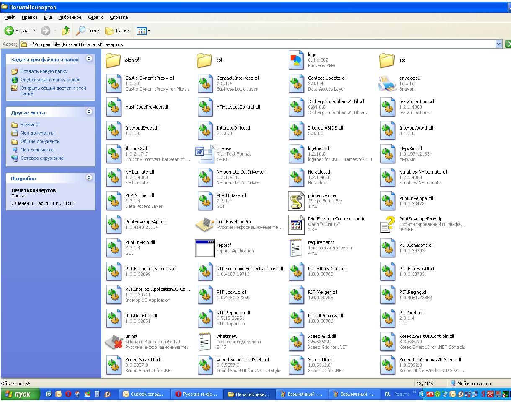Open the Сервис menu
The width and height of the screenshot is (511, 402).
coord(95,17)
